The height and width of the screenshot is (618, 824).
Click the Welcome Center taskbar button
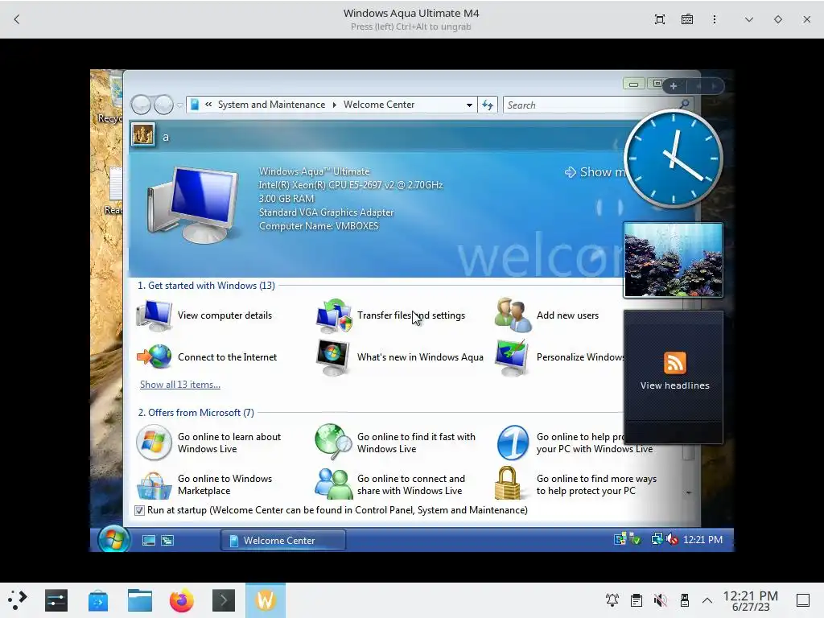(282, 540)
